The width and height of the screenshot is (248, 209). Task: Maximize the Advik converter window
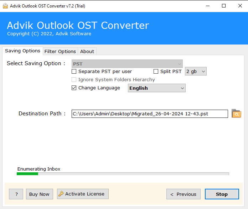[224, 6]
